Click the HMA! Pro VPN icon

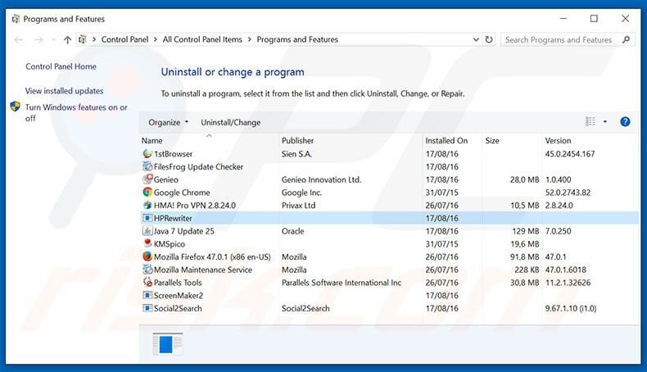(x=147, y=205)
